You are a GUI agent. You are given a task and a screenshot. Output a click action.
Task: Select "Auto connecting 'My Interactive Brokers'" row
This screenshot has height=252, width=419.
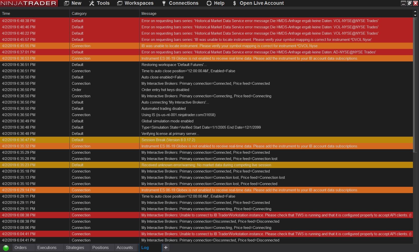[x=206, y=102]
